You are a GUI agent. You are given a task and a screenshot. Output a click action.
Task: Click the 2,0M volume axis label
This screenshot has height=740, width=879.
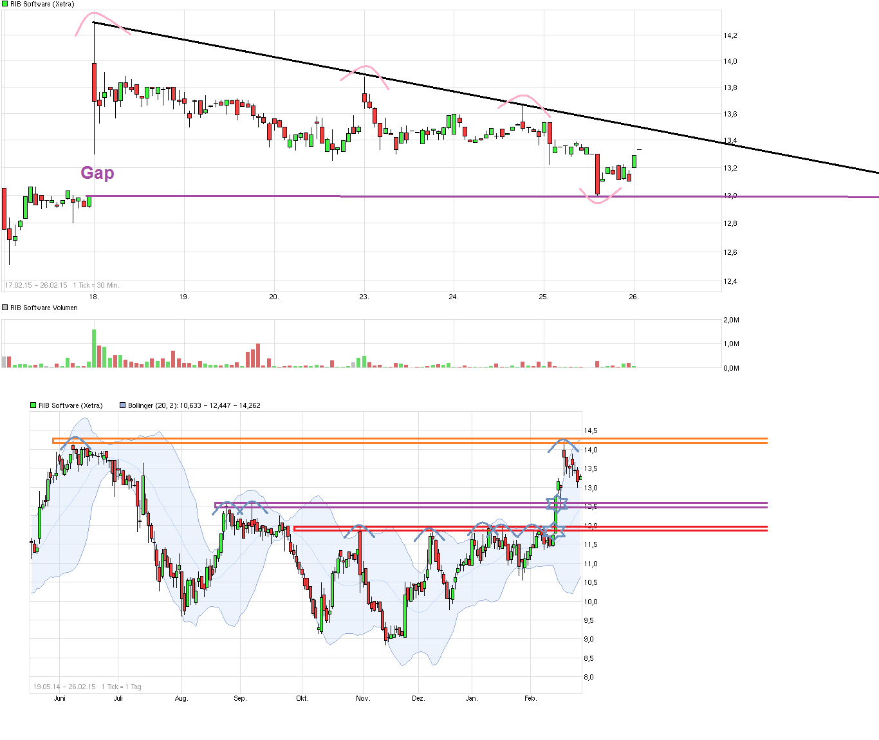pos(732,320)
